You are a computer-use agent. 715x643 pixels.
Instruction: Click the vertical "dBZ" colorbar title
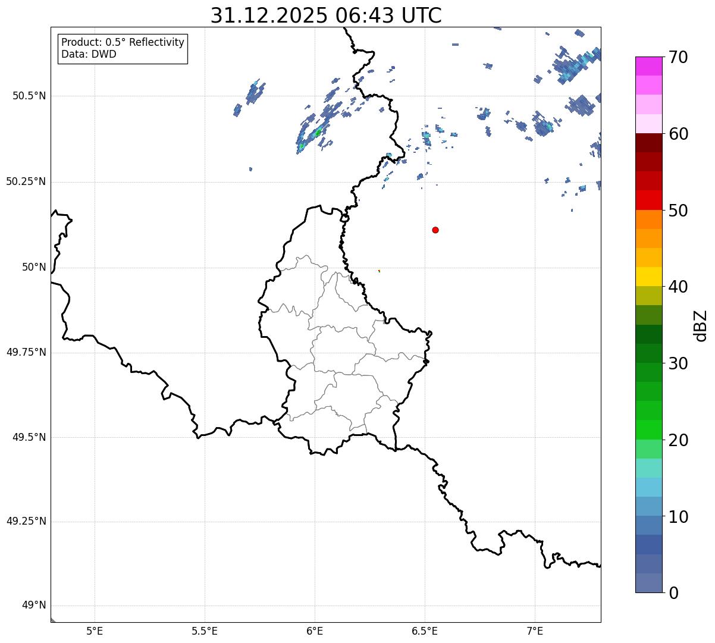click(x=701, y=325)
